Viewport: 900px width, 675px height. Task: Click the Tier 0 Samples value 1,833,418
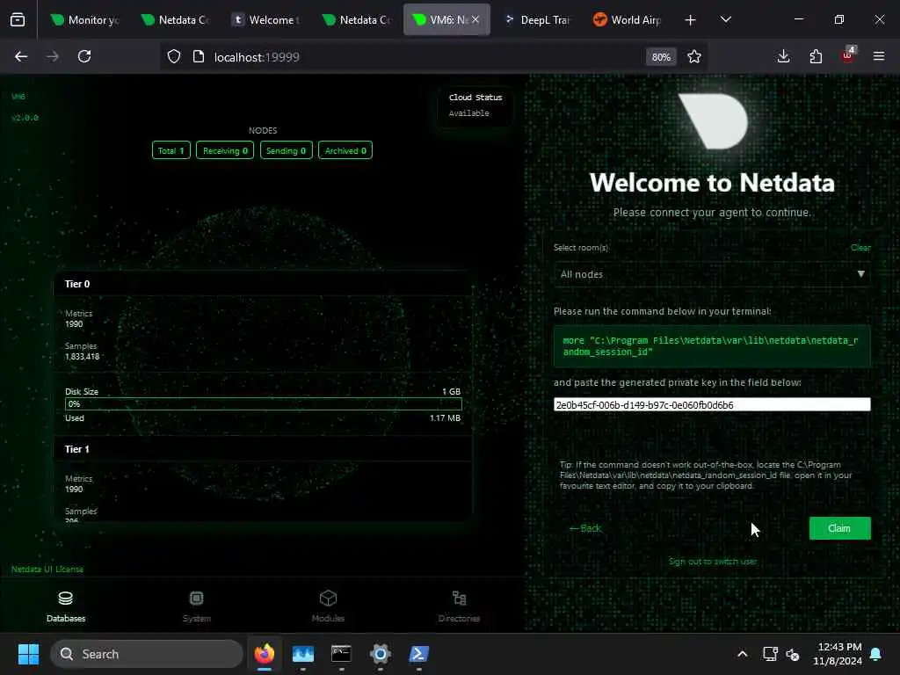82,357
